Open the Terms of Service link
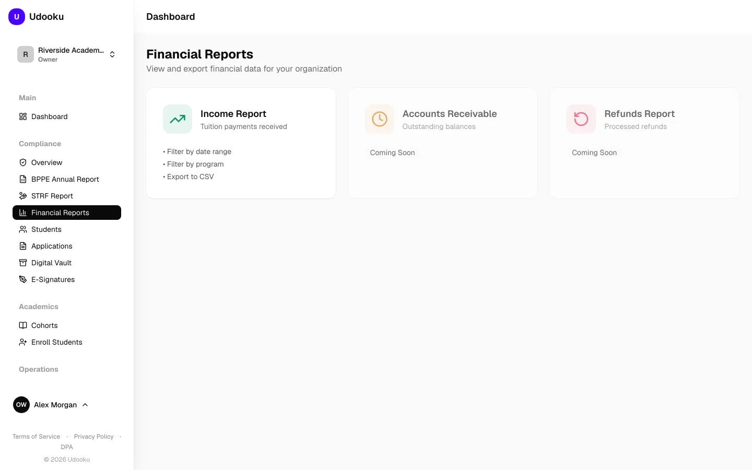The image size is (752, 470). coord(36,437)
